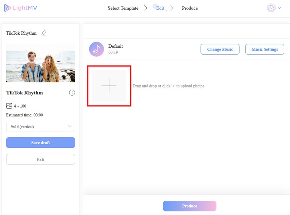Switch to the Select Template step
Image resolution: width=290 pixels, height=215 pixels.
[x=123, y=8]
